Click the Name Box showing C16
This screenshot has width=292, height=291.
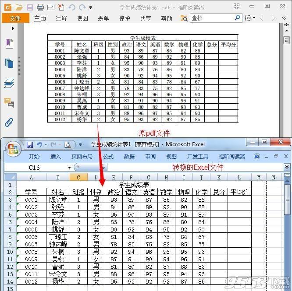coord(36,168)
